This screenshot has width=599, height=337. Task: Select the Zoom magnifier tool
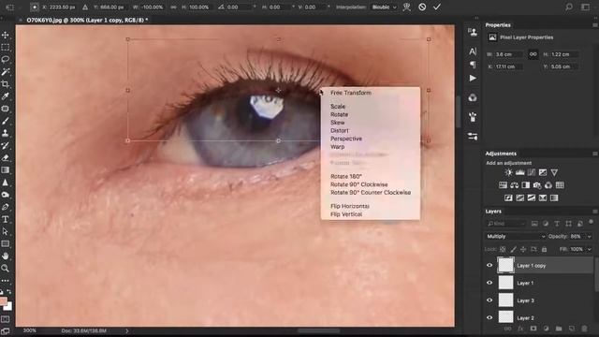[x=6, y=269]
